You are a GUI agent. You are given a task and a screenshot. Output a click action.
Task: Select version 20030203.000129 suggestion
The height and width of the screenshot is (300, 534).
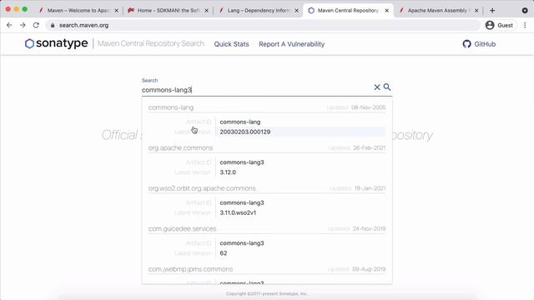[245, 132]
